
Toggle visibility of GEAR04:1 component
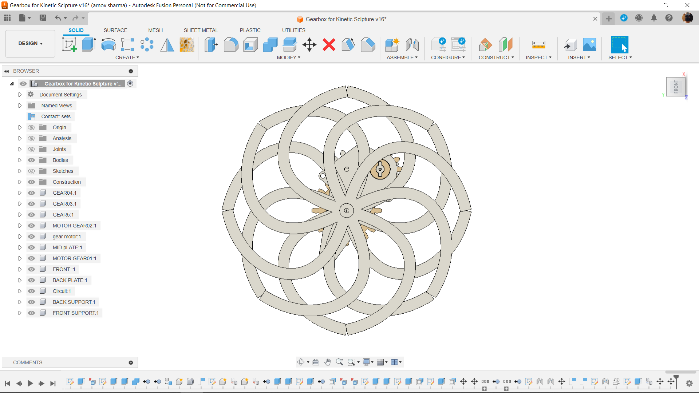[31, 192]
